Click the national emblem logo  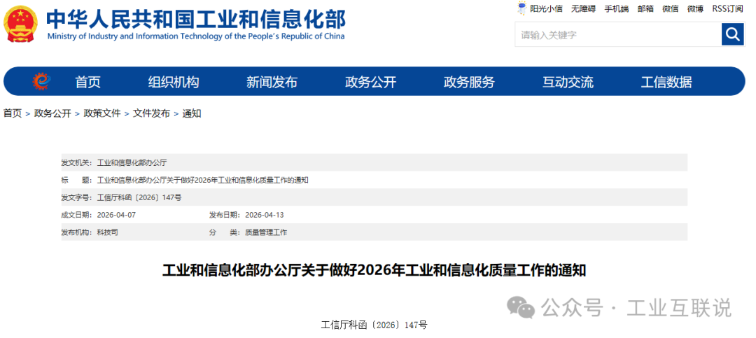click(20, 23)
